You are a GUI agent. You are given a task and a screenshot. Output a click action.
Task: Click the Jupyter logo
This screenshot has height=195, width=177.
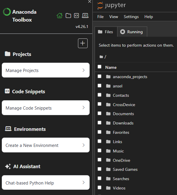(112, 6)
